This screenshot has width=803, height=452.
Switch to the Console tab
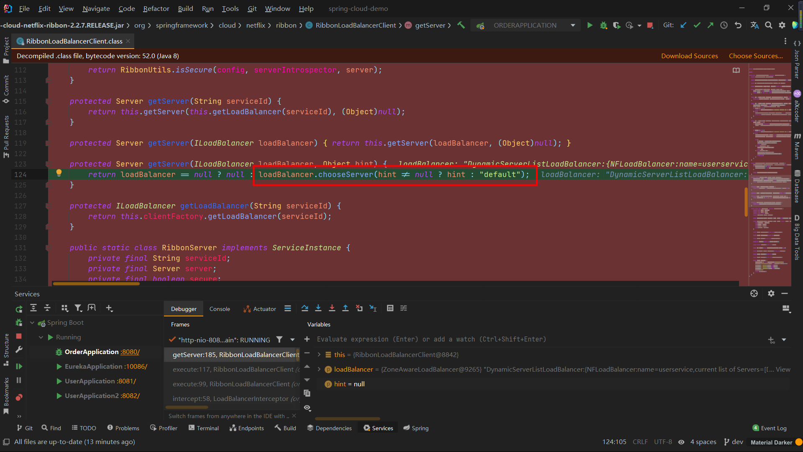(x=220, y=309)
